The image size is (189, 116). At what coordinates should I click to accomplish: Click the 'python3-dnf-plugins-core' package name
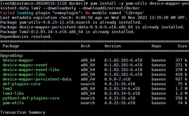click(x=31, y=98)
